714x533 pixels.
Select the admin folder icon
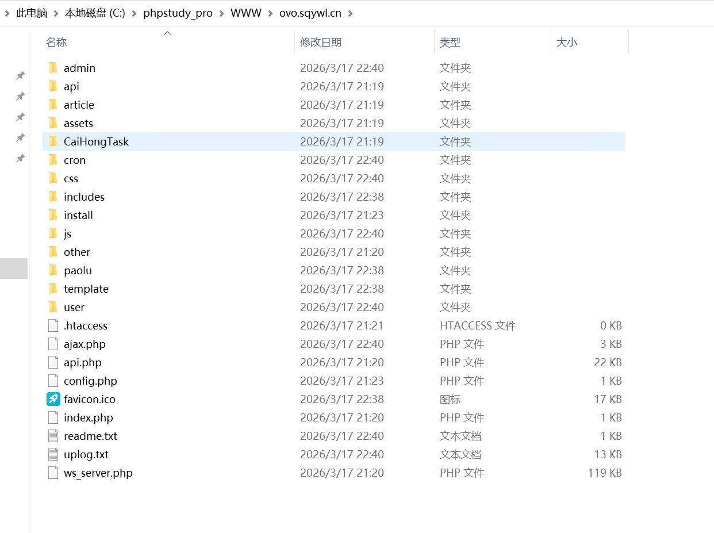[53, 68]
